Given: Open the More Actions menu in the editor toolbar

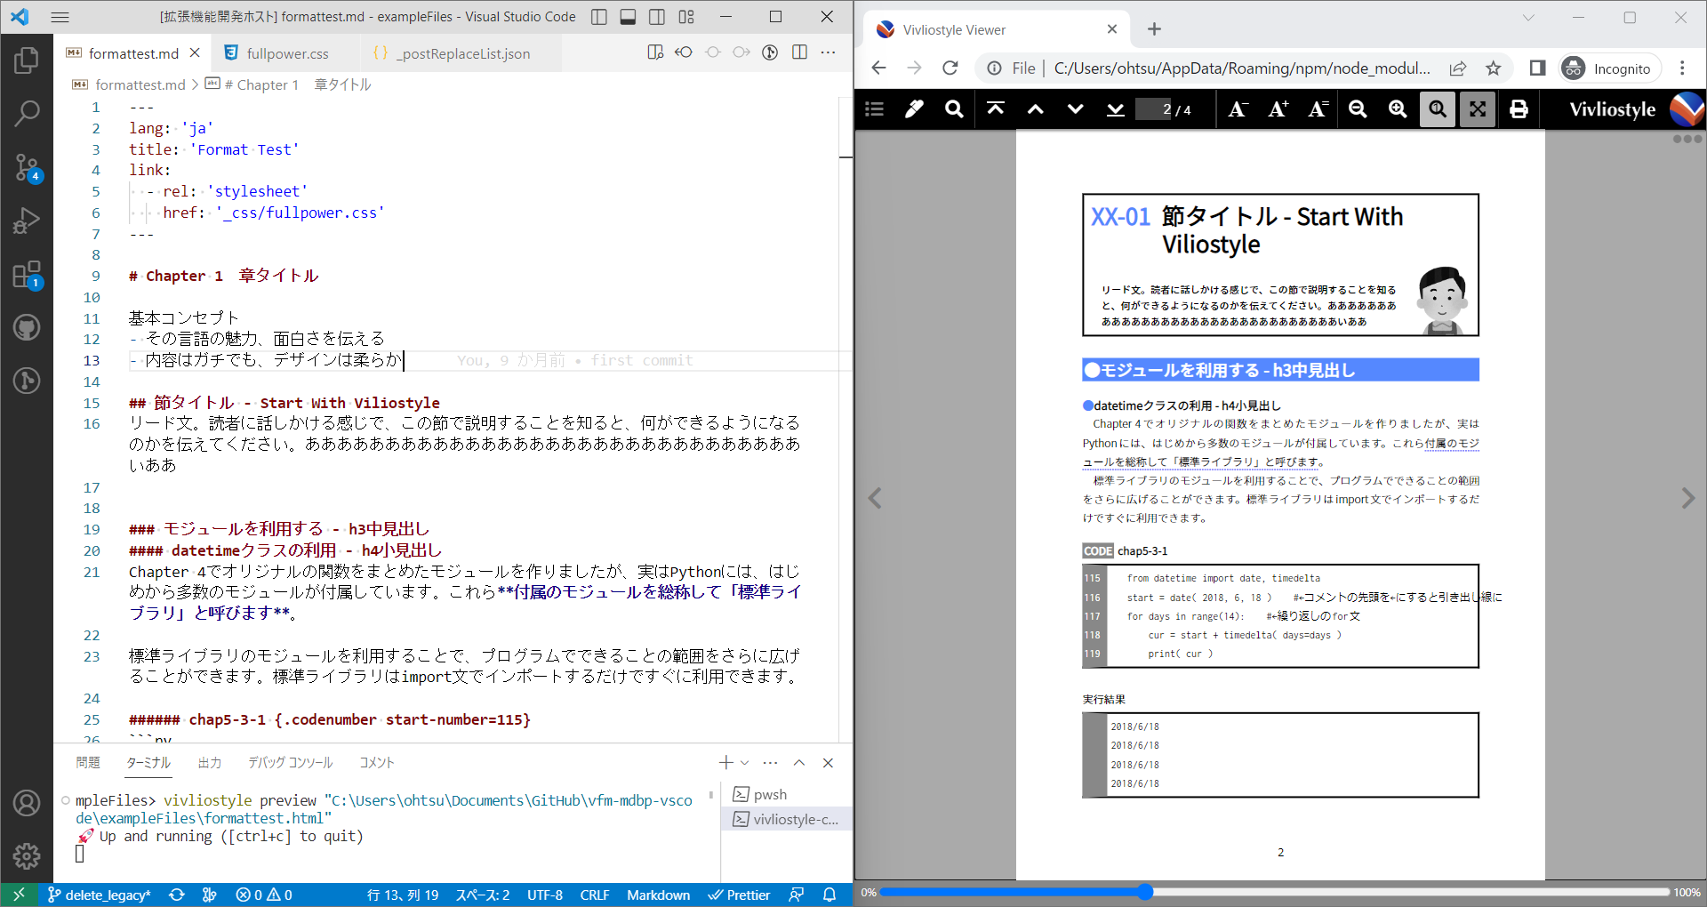Looking at the screenshot, I should pyautogui.click(x=828, y=52).
